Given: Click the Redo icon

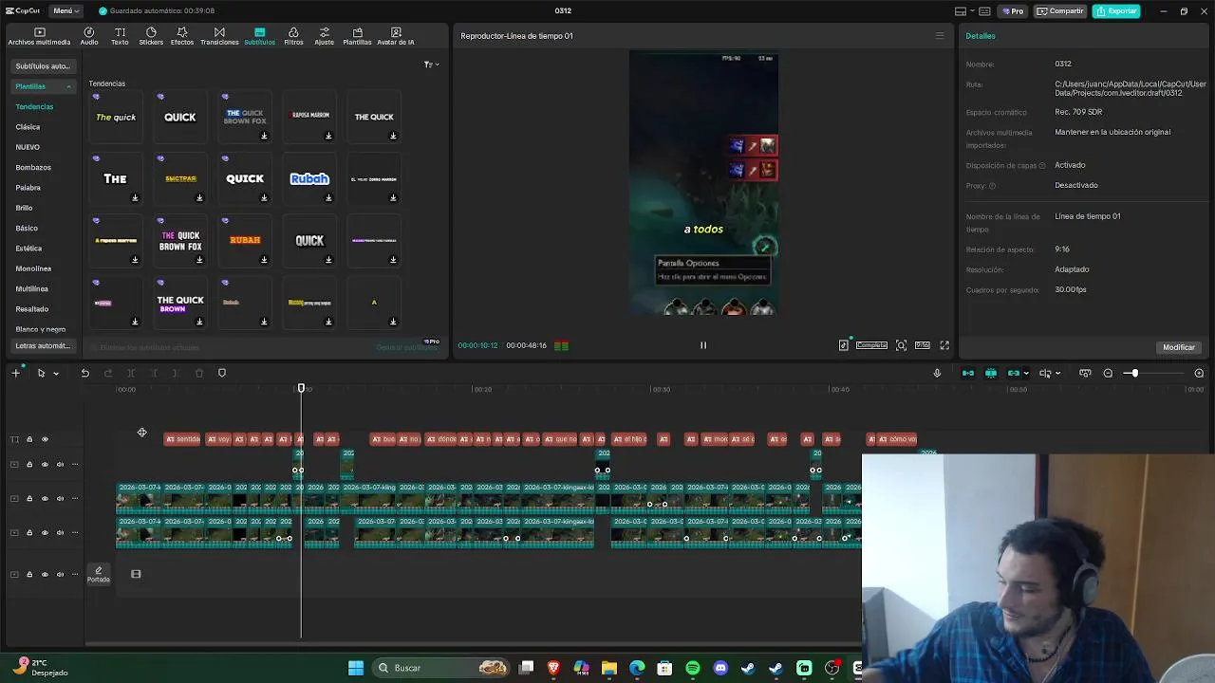Looking at the screenshot, I should pyautogui.click(x=107, y=373).
